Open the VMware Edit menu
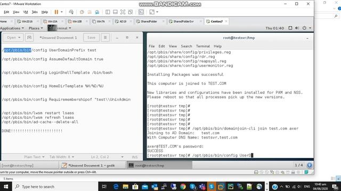Viewport: 341px width, 191px height. 6,12
